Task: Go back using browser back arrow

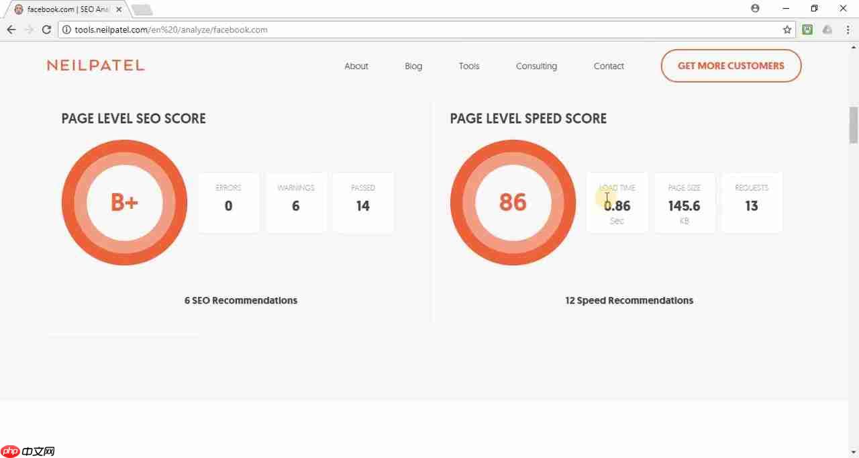Action: point(11,30)
